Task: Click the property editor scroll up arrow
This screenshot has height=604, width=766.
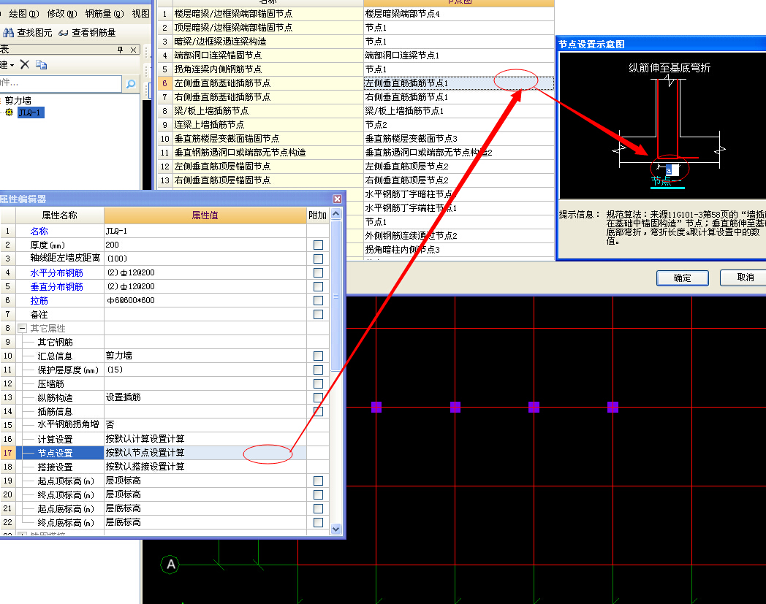Action: tap(335, 213)
